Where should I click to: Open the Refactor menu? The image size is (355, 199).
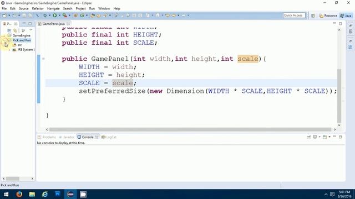[x=38, y=9]
